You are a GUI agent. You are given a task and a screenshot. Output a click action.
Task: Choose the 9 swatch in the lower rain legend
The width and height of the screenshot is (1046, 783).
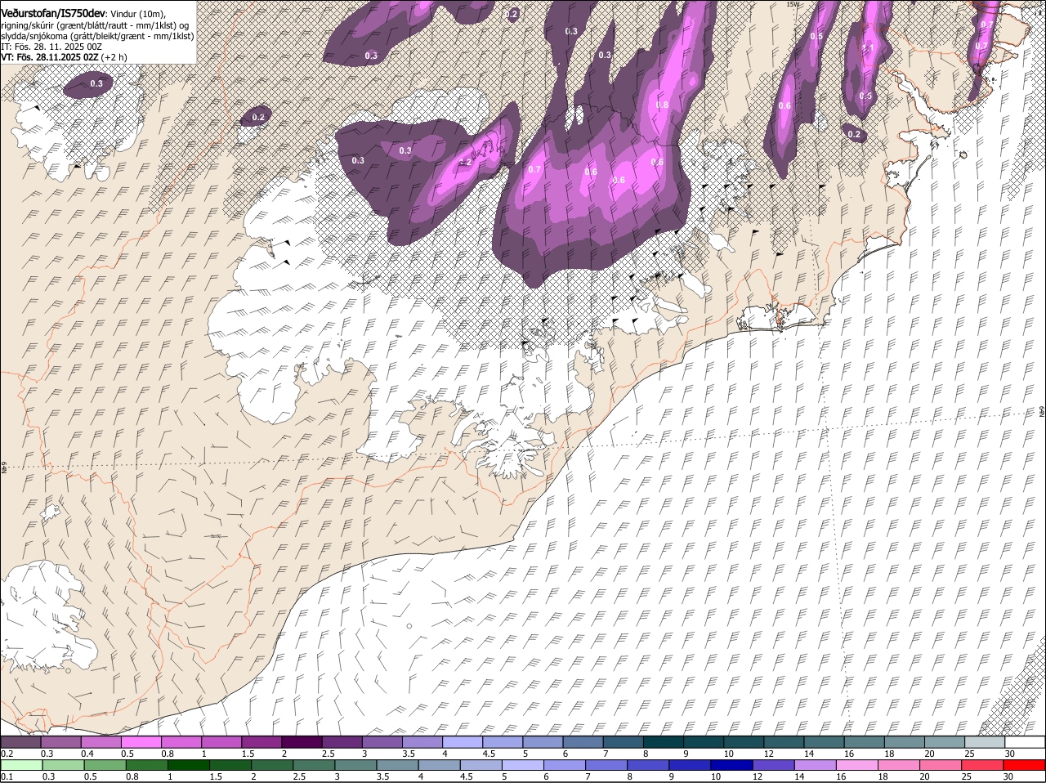point(689,765)
